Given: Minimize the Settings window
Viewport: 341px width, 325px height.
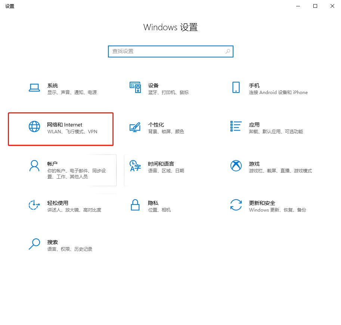Looking at the screenshot, I should pyautogui.click(x=298, y=6).
